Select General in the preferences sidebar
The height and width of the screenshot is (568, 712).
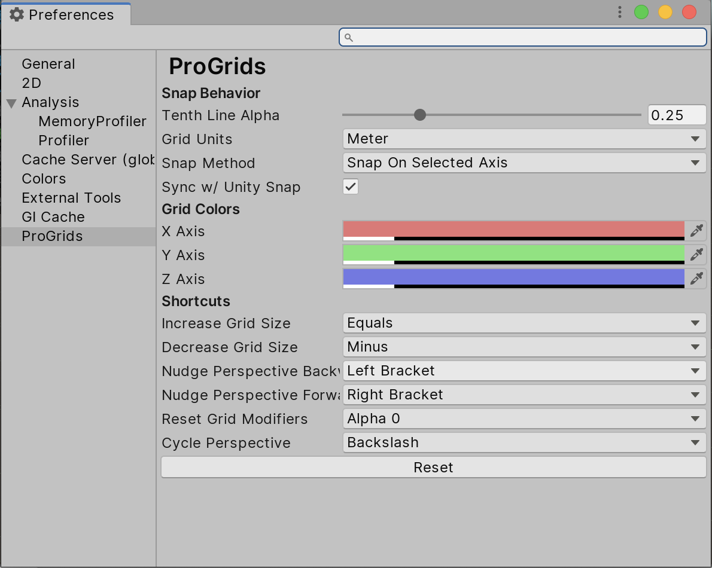pyautogui.click(x=48, y=64)
